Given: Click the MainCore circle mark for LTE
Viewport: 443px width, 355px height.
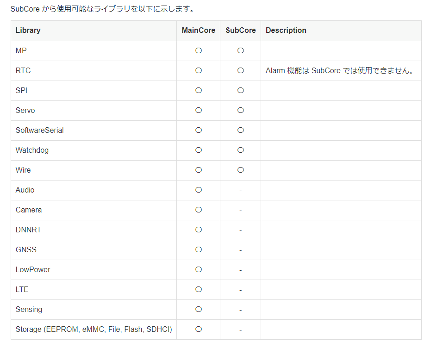Looking at the screenshot, I should point(199,289).
